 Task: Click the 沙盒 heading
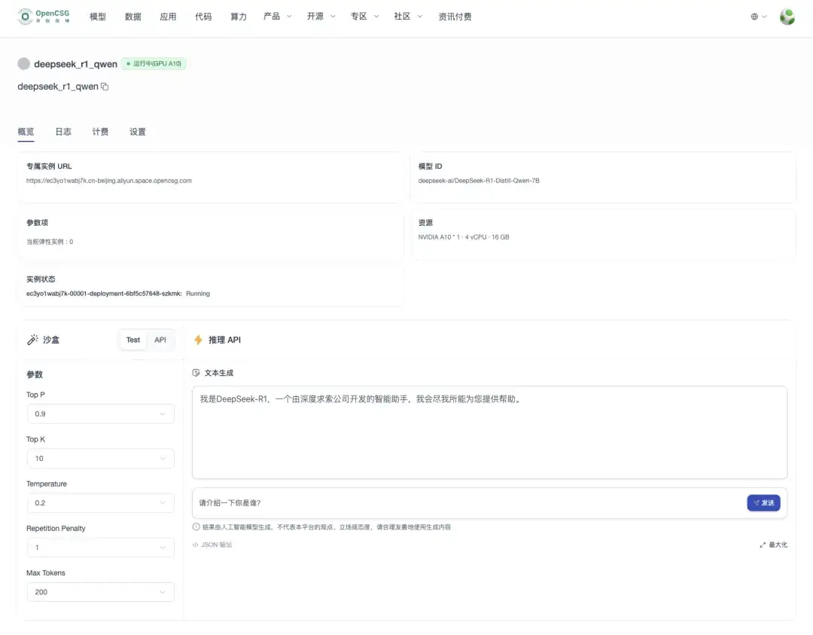tap(51, 340)
